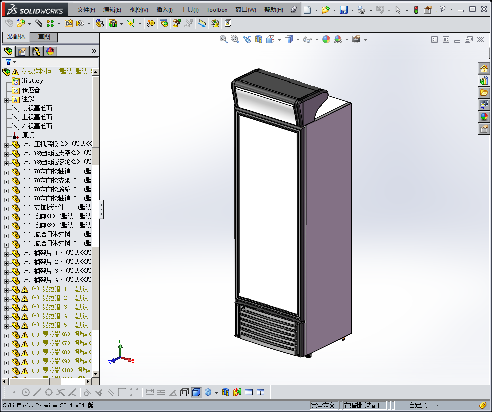
Task: Click the Apply Scene icon
Action: coord(338,39)
